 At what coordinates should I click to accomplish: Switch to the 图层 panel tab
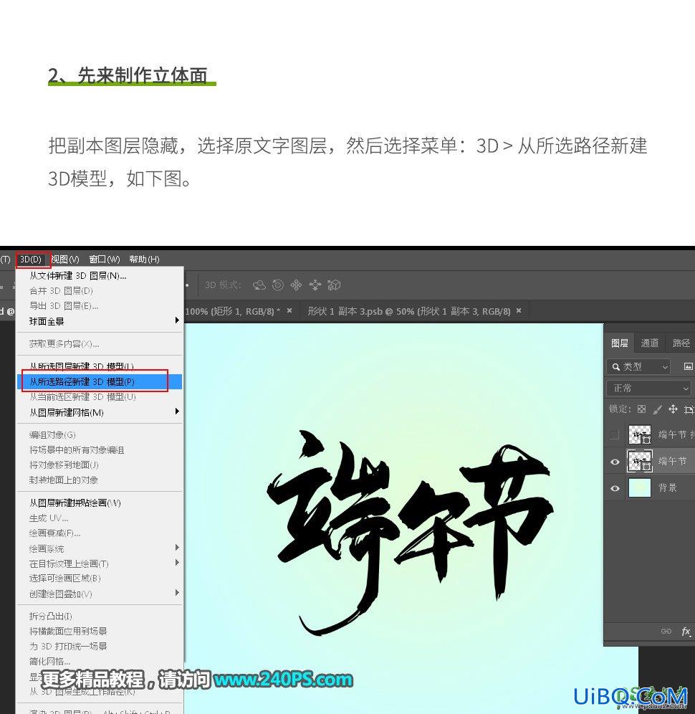pos(620,343)
